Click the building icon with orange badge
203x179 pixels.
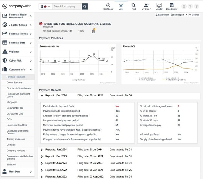click(x=94, y=31)
